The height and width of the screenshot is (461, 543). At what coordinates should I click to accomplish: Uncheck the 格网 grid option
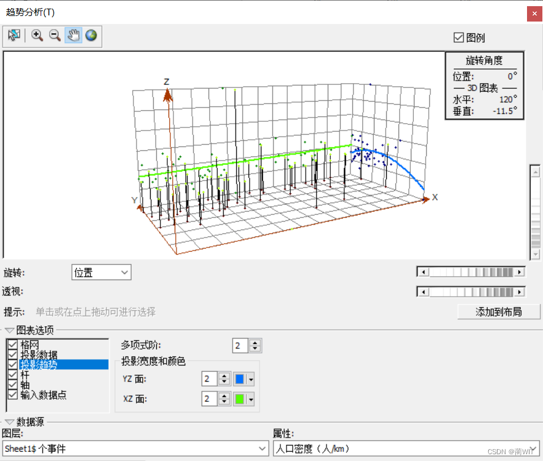click(13, 345)
